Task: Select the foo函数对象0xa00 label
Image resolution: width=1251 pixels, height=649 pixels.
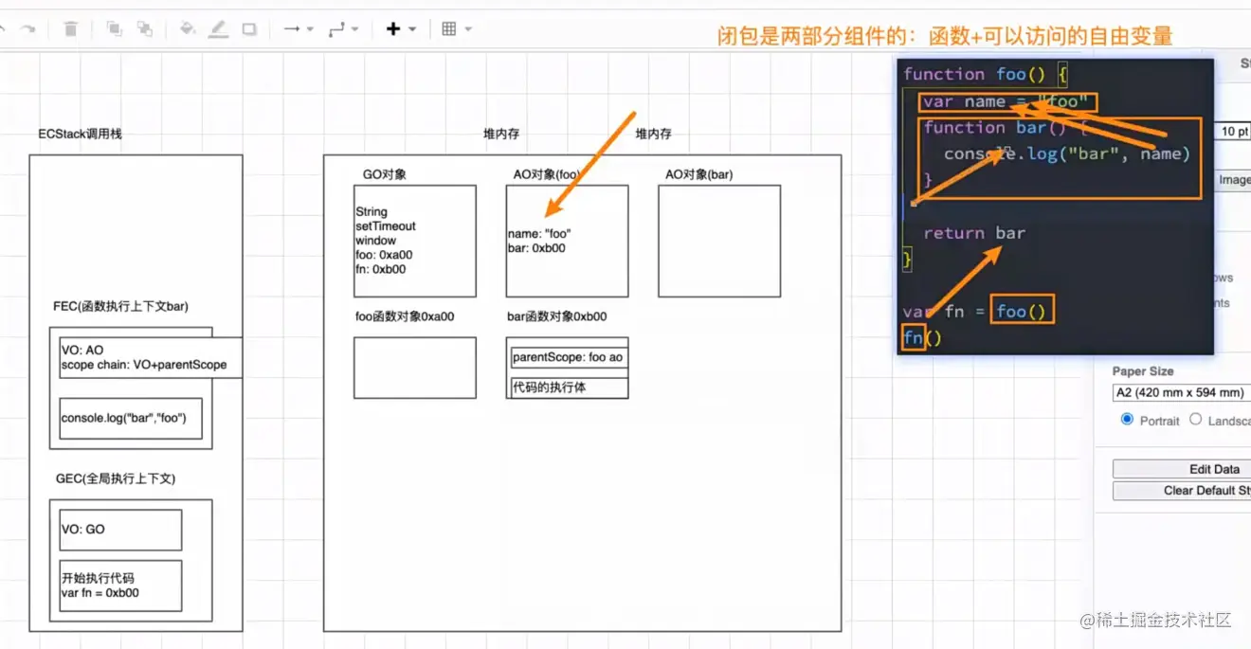Action: coord(405,316)
